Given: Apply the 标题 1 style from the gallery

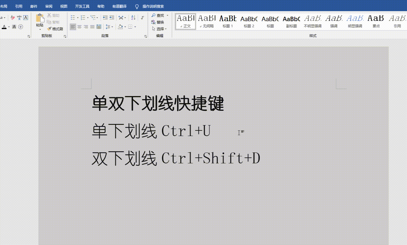Looking at the screenshot, I should [x=228, y=21].
